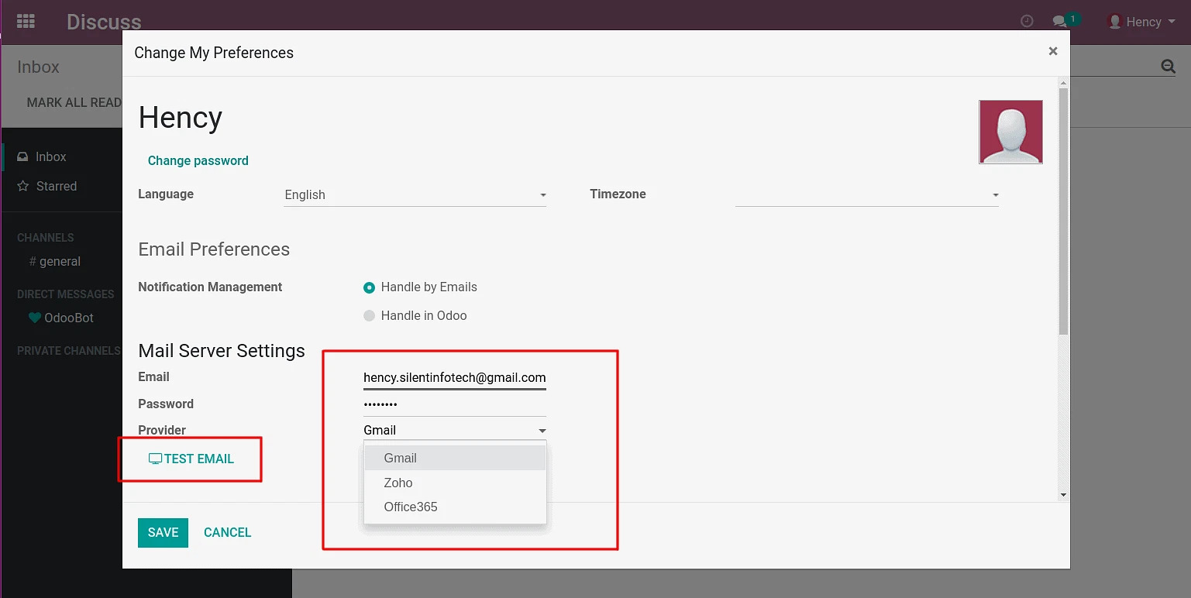Select the Handle by Emails option

(369, 287)
